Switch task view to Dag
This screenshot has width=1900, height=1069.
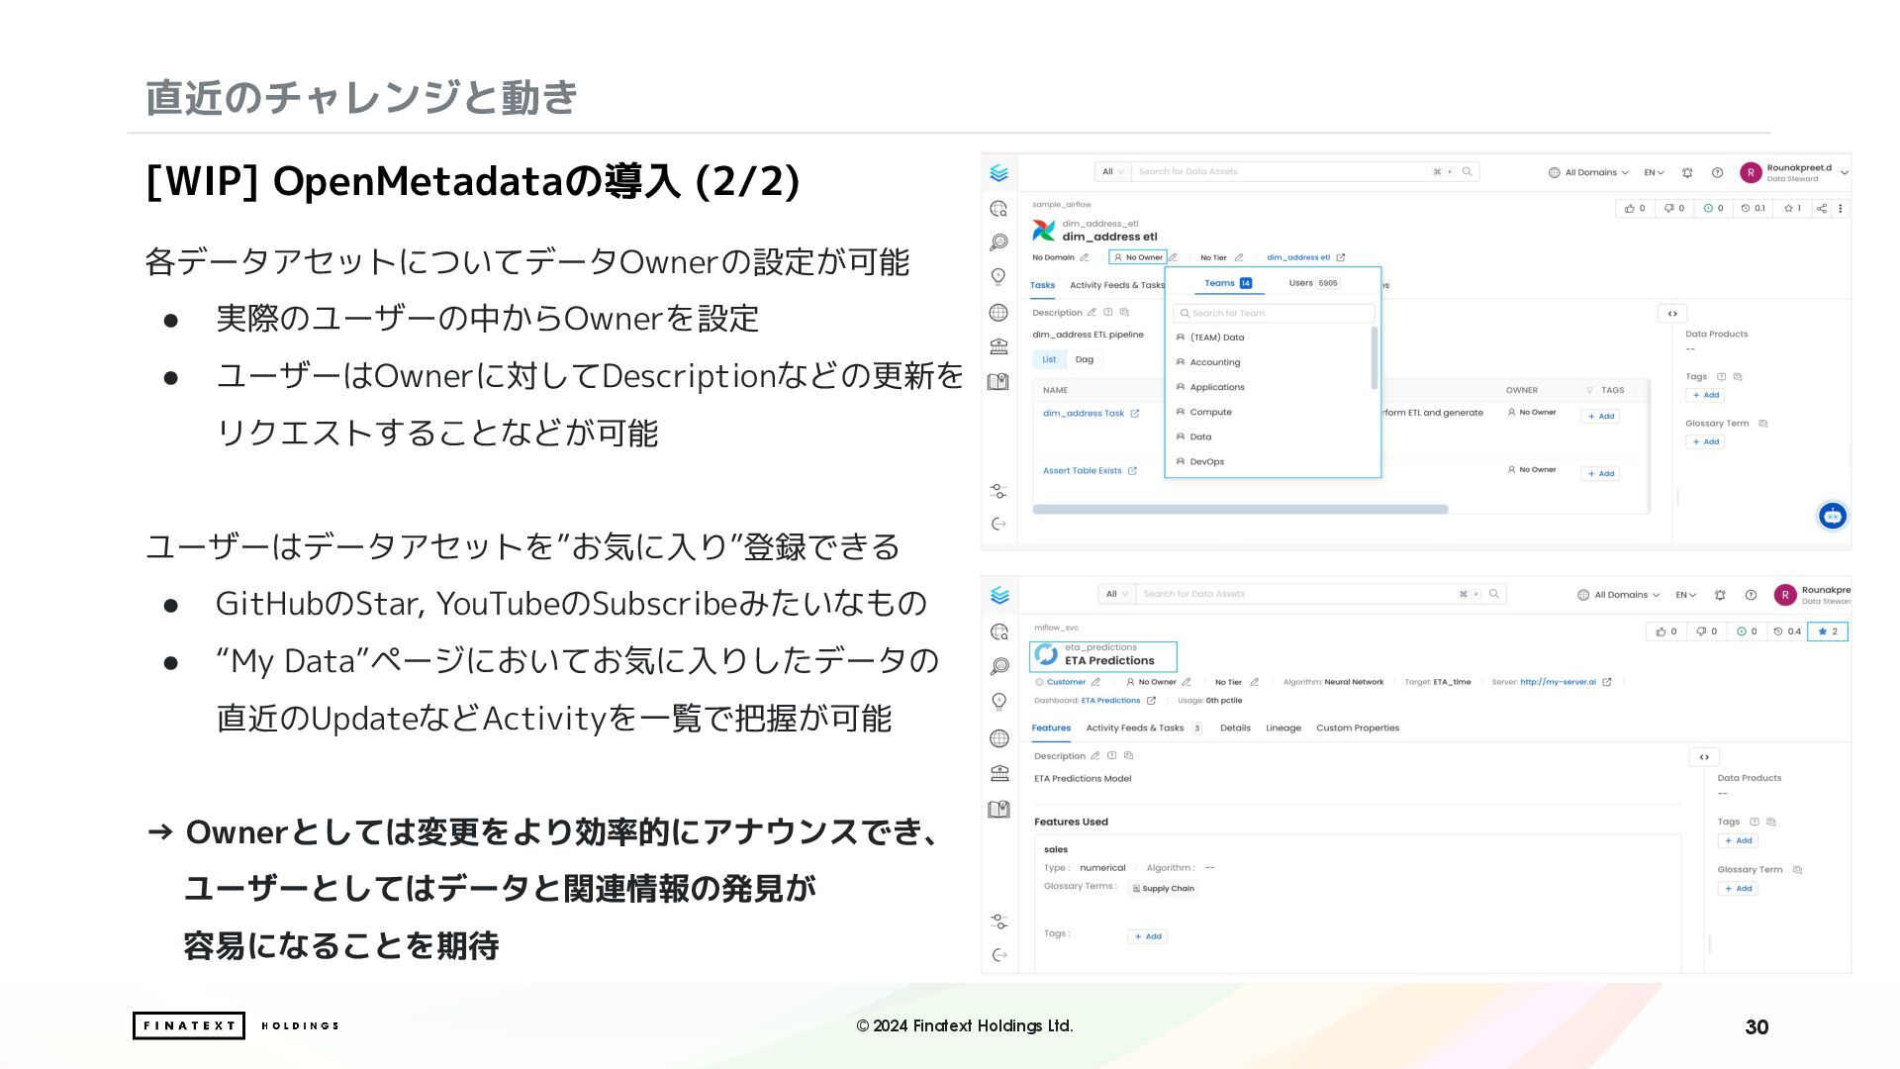(x=1085, y=359)
